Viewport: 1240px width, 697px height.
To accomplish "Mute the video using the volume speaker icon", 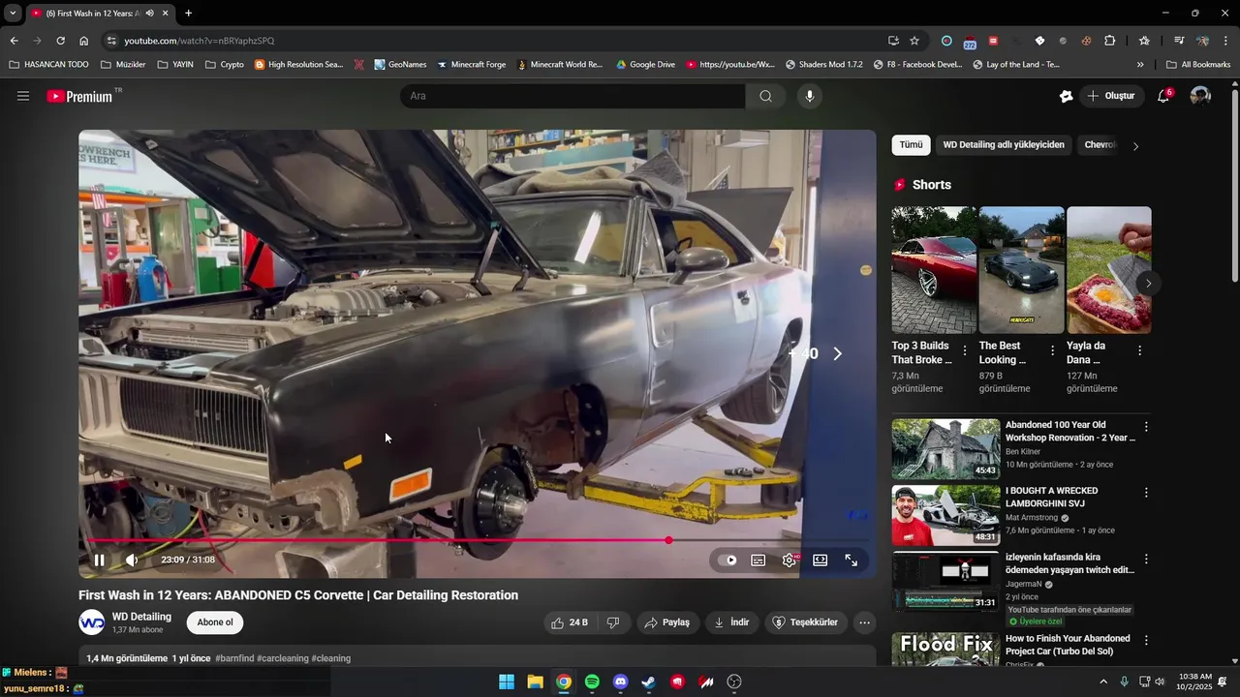I will click(132, 560).
